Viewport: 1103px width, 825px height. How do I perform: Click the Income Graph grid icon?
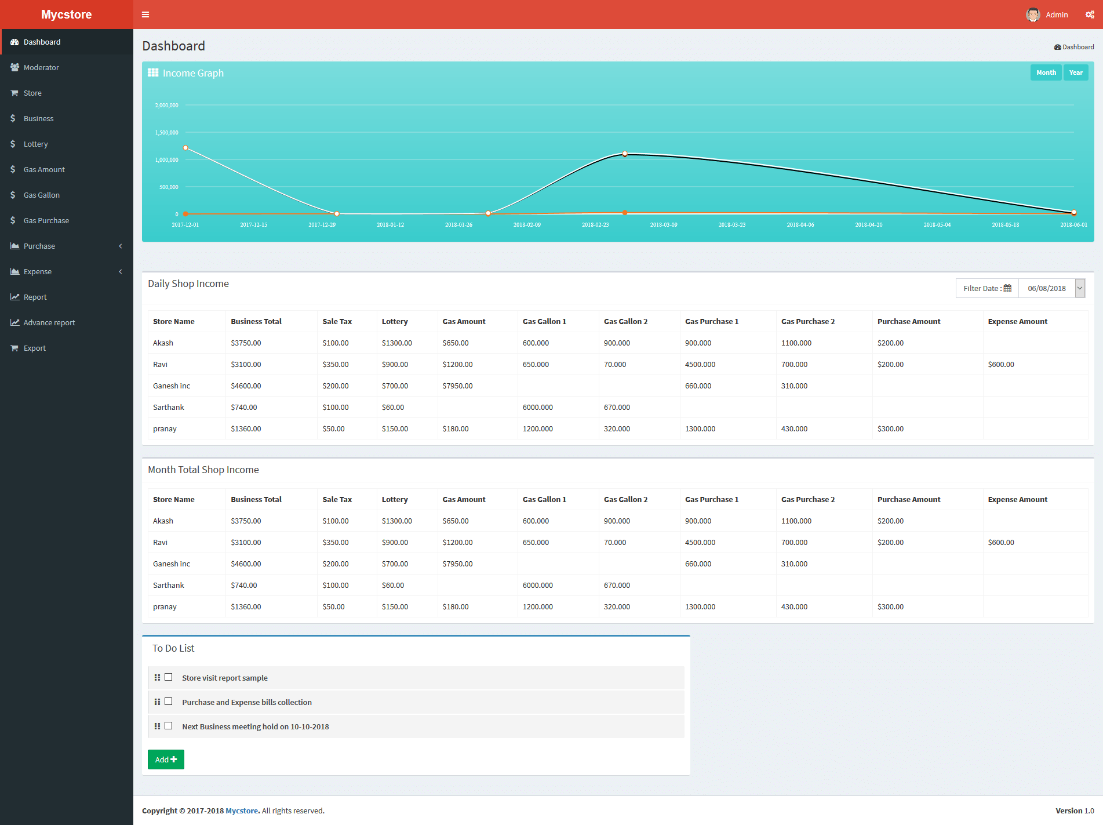click(153, 72)
